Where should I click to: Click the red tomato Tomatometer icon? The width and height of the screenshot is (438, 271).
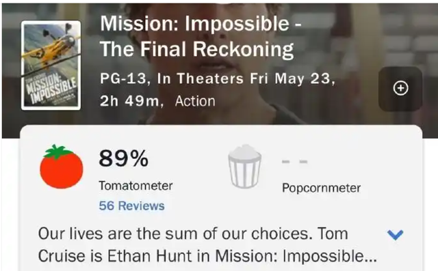pos(61,167)
